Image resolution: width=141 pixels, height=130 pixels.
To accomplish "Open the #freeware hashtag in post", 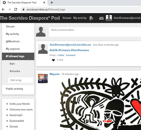I will tap(64, 50).
